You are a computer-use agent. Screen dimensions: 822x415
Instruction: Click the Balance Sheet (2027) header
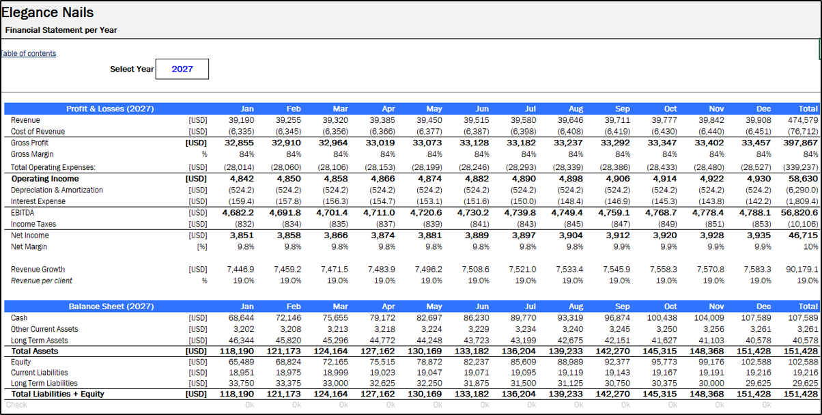[x=111, y=306]
